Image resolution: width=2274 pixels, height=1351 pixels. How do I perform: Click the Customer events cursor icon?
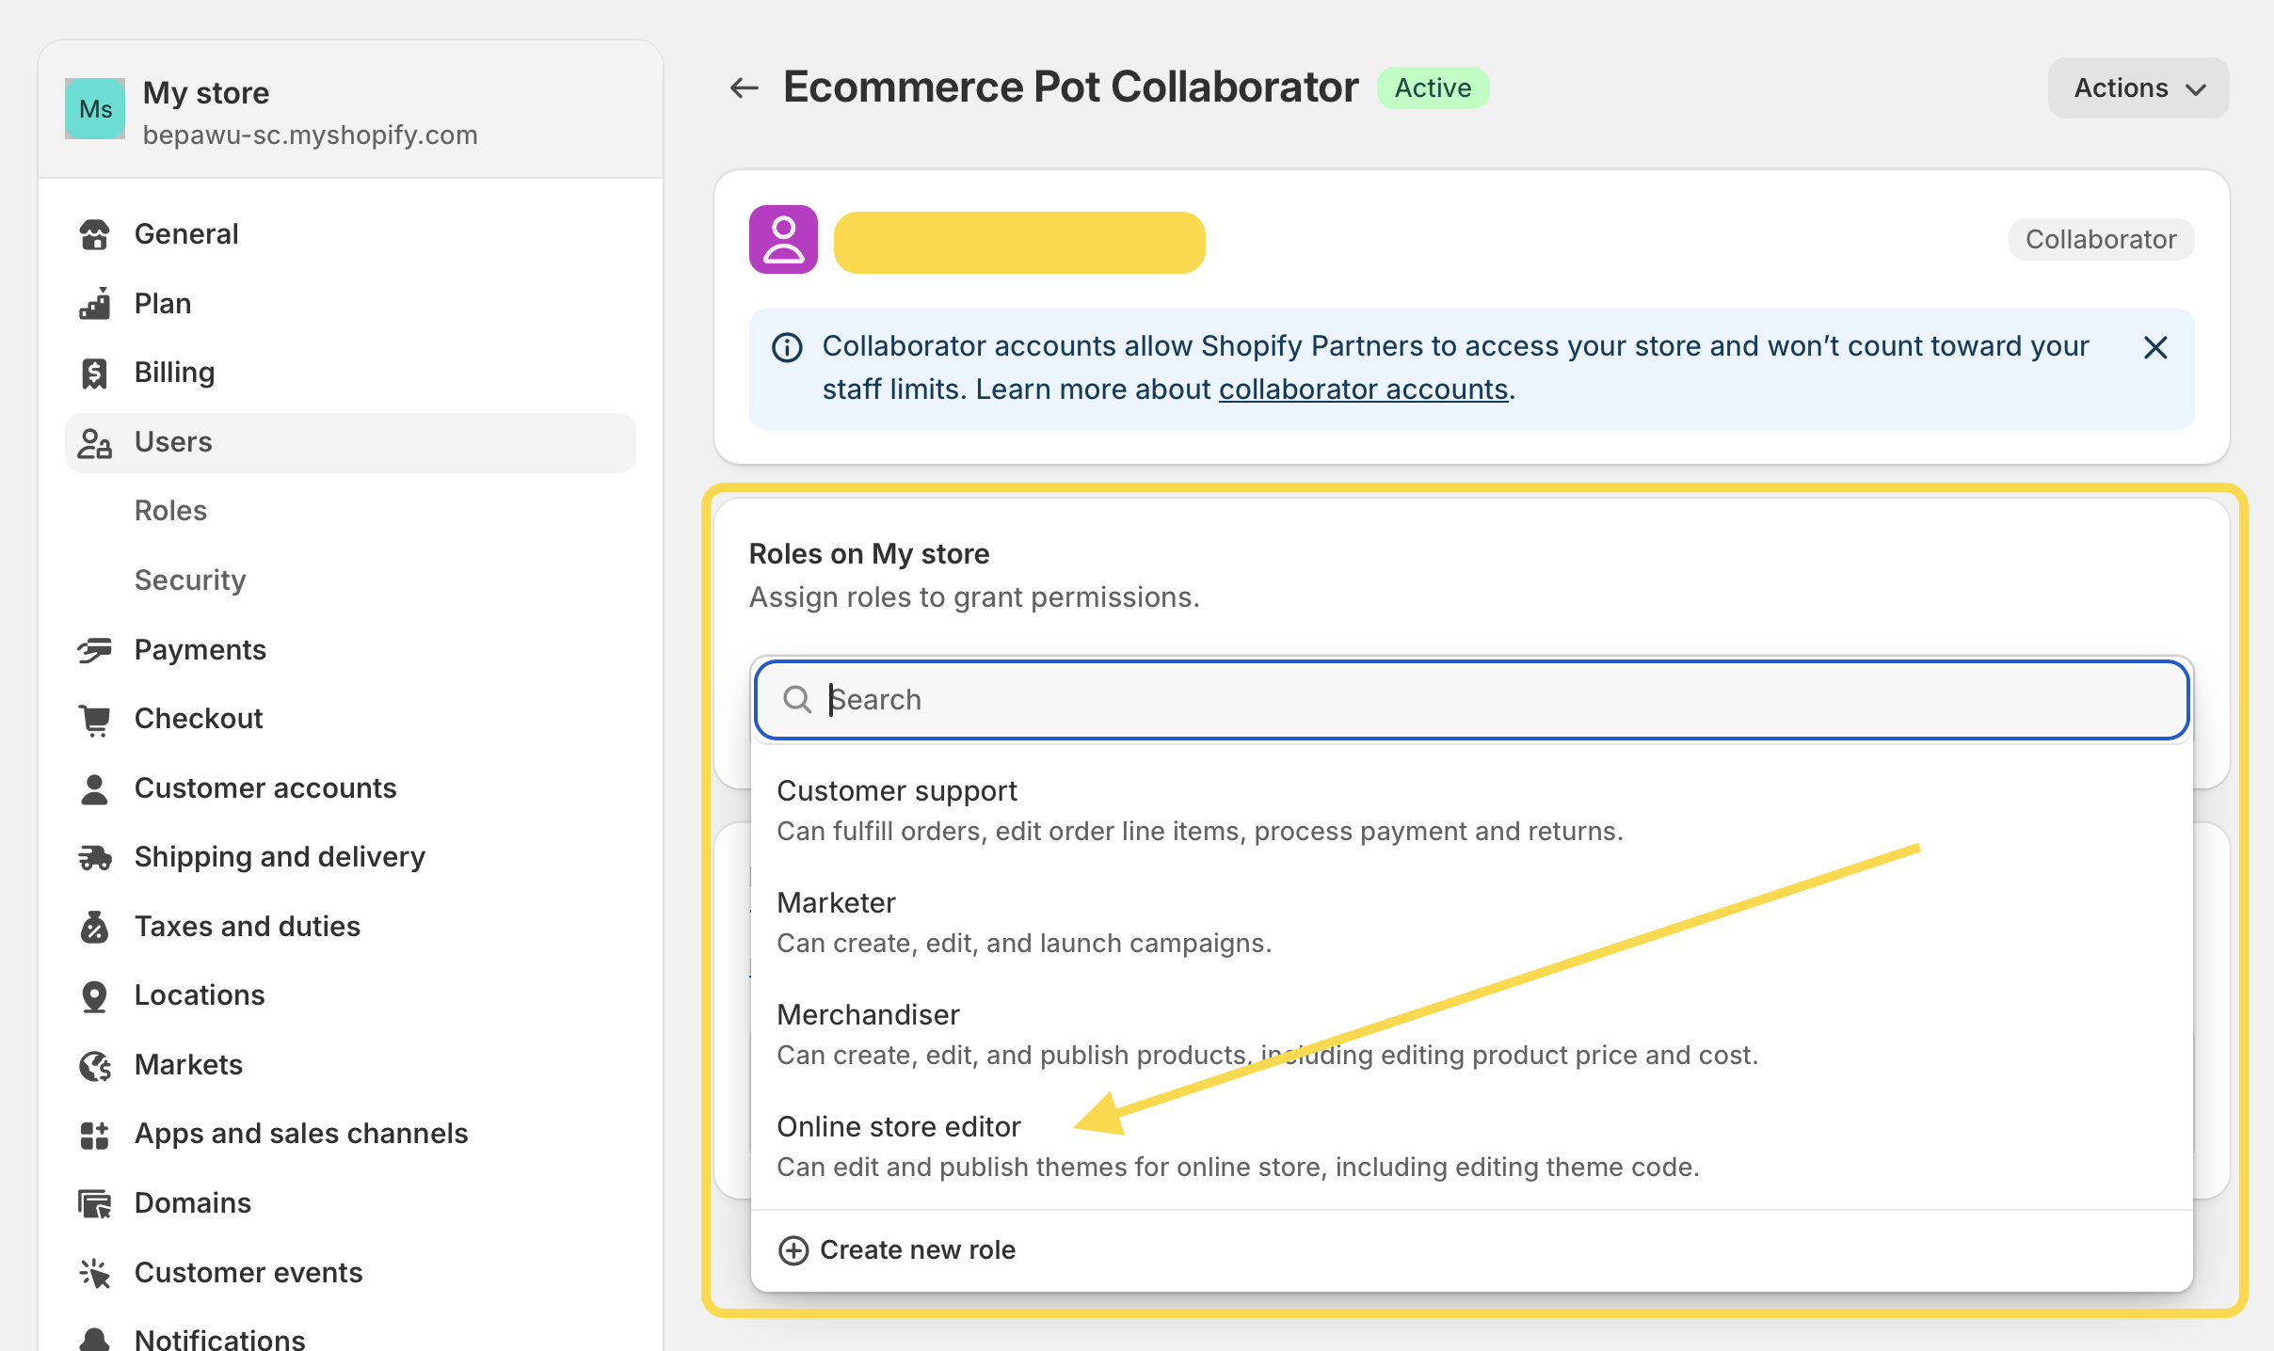(94, 1273)
